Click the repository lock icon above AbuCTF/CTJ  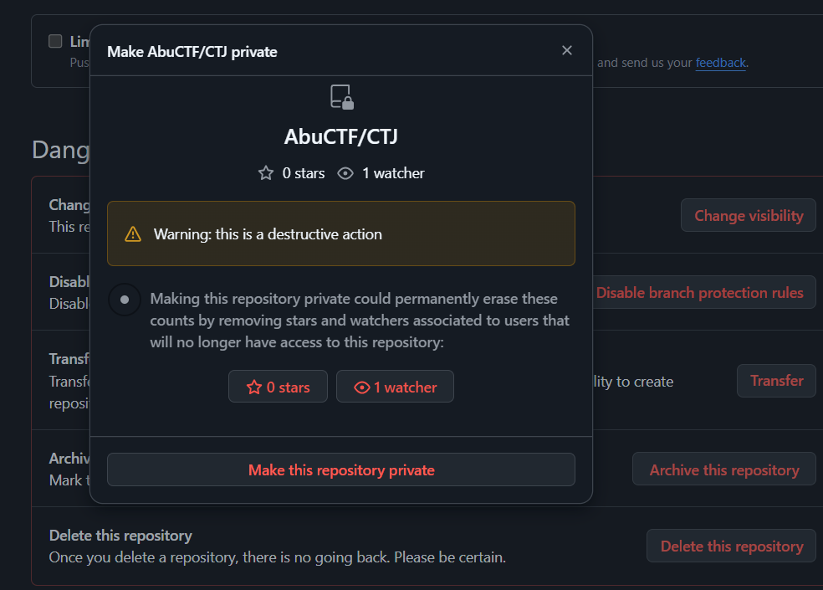341,96
